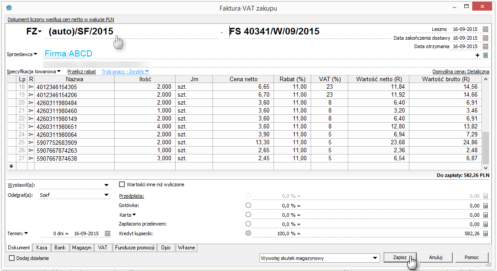The width and height of the screenshot is (497, 271).
Task: Select the Gotówka payment radio button
Action: [248, 205]
